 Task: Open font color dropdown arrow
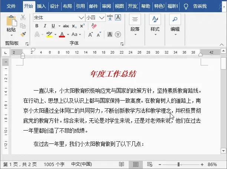(x=68, y=34)
